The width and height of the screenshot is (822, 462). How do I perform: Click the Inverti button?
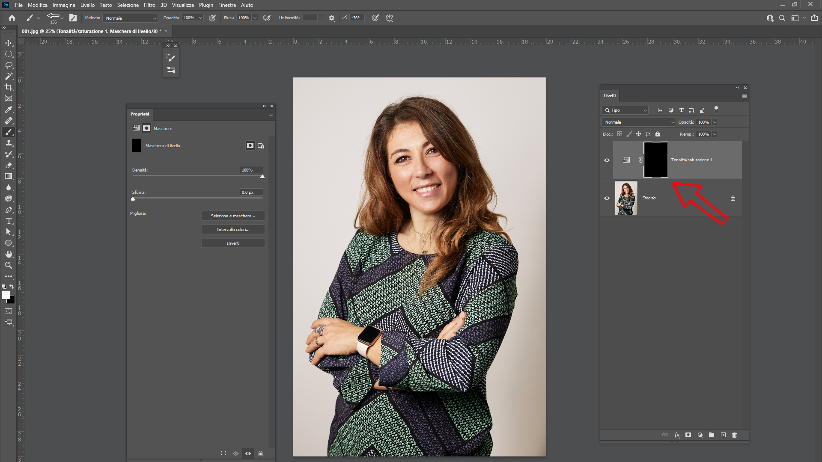[233, 243]
